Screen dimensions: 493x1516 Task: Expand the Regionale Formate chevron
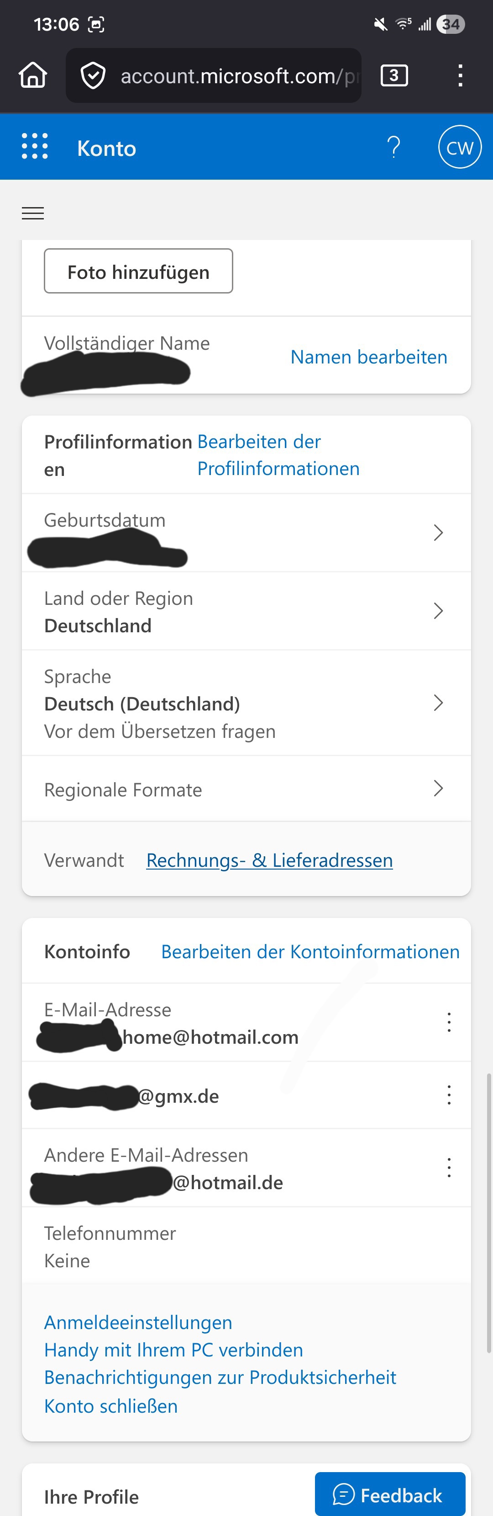438,788
